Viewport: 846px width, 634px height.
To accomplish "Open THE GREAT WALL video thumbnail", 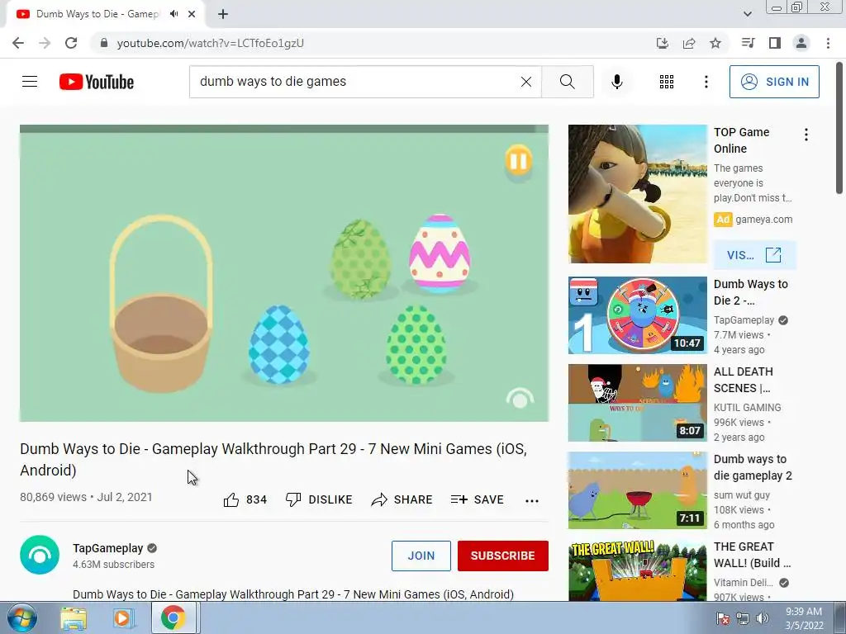I will pos(637,570).
